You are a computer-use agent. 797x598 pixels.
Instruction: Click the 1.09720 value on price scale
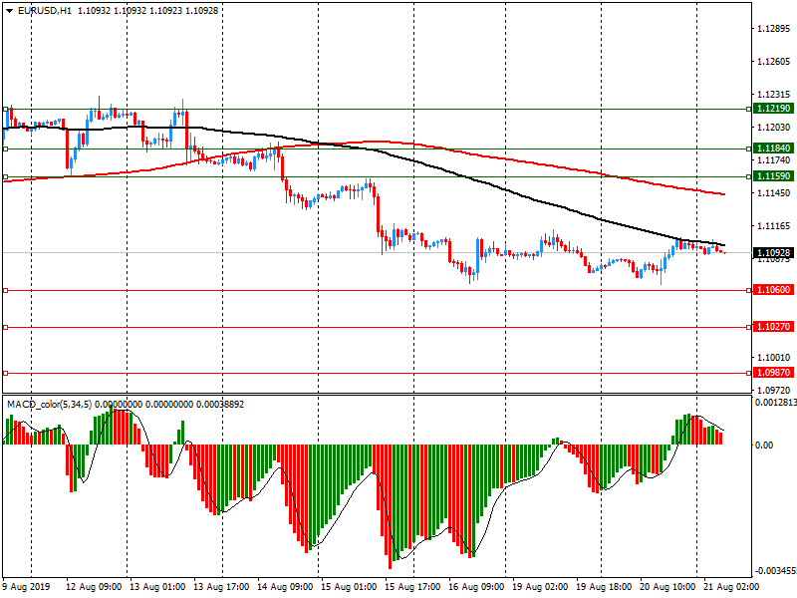774,391
